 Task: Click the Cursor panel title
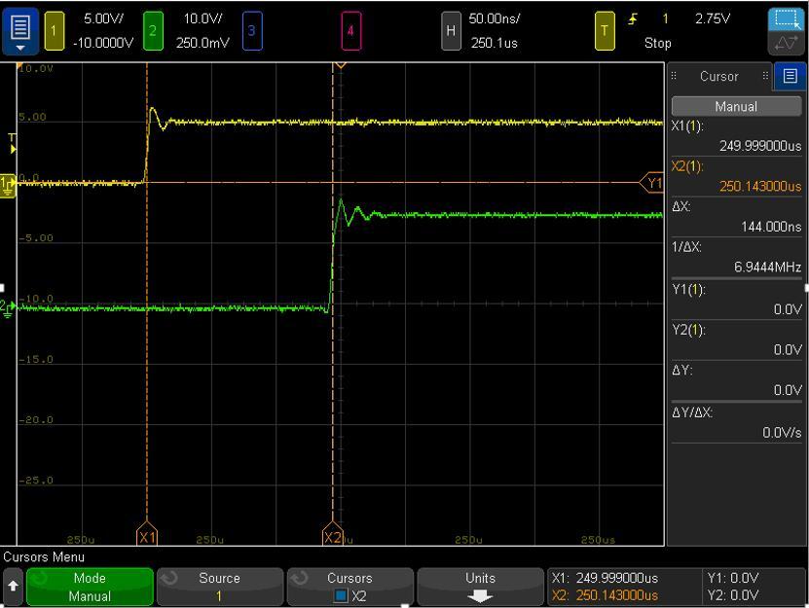click(x=719, y=76)
